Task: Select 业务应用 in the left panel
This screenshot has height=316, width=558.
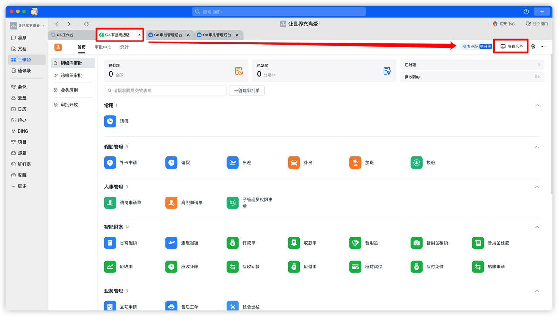Action: click(x=72, y=90)
